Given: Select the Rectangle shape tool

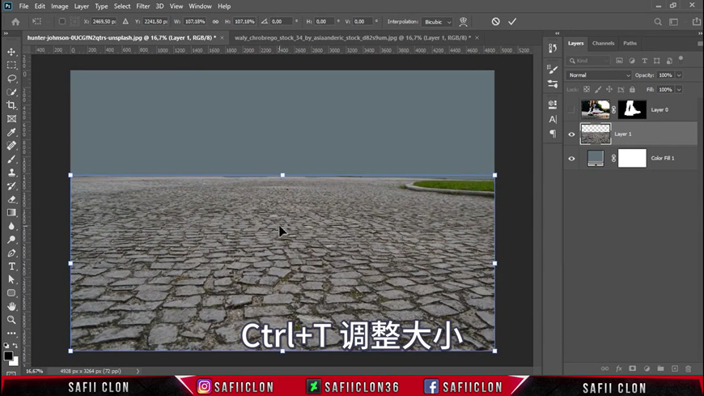Looking at the screenshot, I should click(11, 293).
